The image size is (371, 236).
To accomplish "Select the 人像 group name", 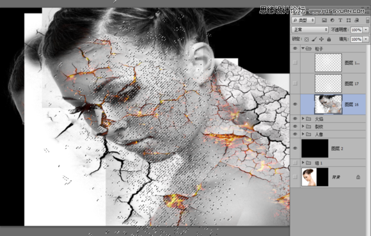I will pos(319,134).
